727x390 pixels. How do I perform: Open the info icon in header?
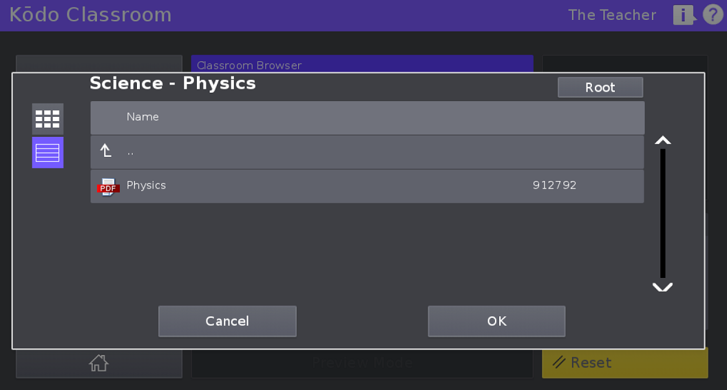point(683,15)
